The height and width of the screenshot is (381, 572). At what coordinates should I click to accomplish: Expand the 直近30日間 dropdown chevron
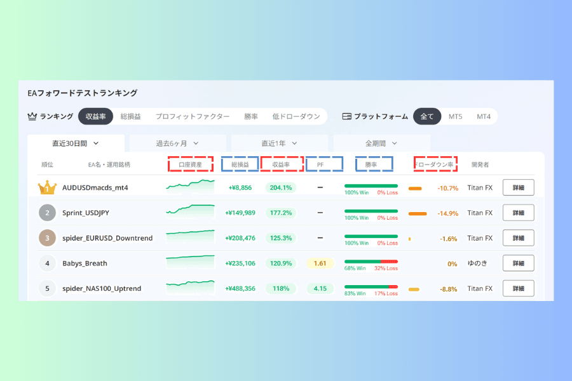point(96,144)
